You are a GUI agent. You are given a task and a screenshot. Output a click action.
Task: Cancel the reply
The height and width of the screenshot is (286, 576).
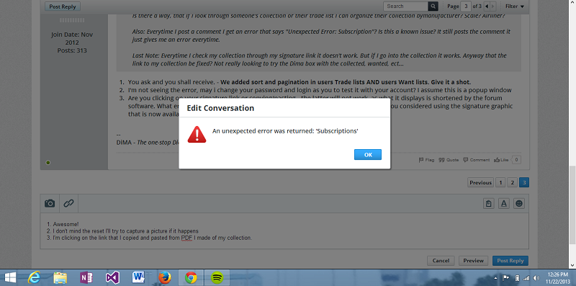441,261
